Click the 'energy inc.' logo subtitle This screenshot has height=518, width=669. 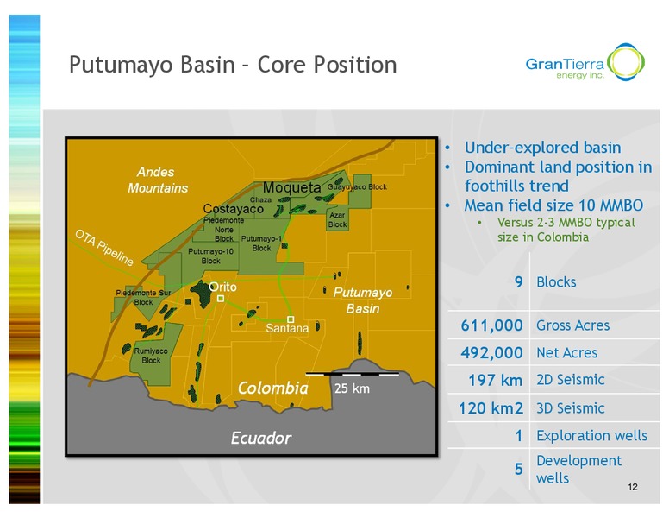[580, 76]
